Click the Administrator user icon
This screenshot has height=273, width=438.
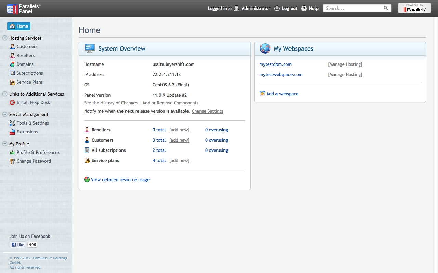(x=237, y=8)
